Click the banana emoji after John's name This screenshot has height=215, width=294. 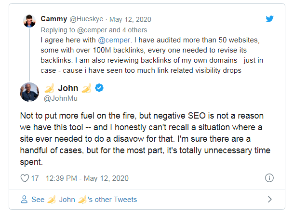(x=87, y=88)
